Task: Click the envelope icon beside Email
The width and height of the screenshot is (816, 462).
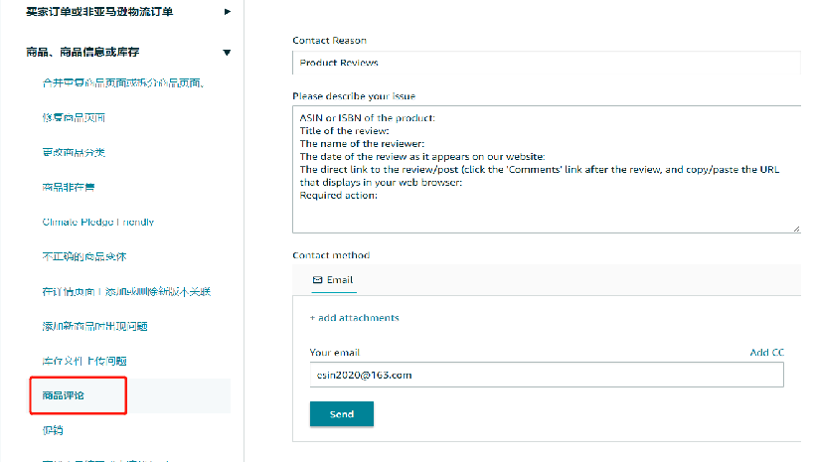Action: tap(317, 280)
